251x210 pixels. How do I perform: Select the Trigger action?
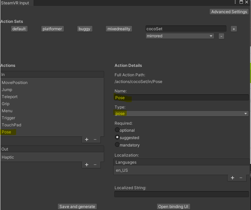(x=52, y=118)
